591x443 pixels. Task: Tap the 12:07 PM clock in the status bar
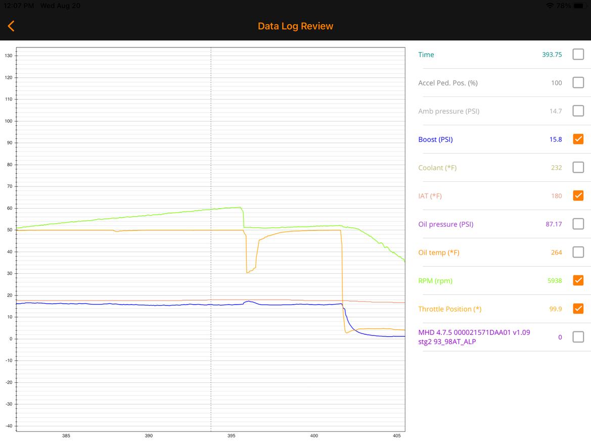[19, 6]
